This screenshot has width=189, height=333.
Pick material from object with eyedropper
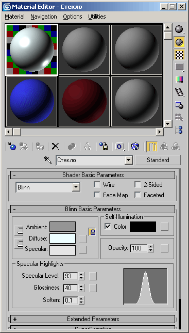point(48,160)
